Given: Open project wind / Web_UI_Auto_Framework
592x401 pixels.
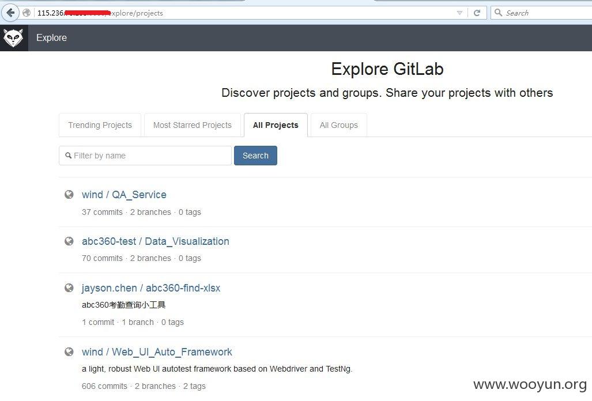Looking at the screenshot, I should pyautogui.click(x=157, y=352).
